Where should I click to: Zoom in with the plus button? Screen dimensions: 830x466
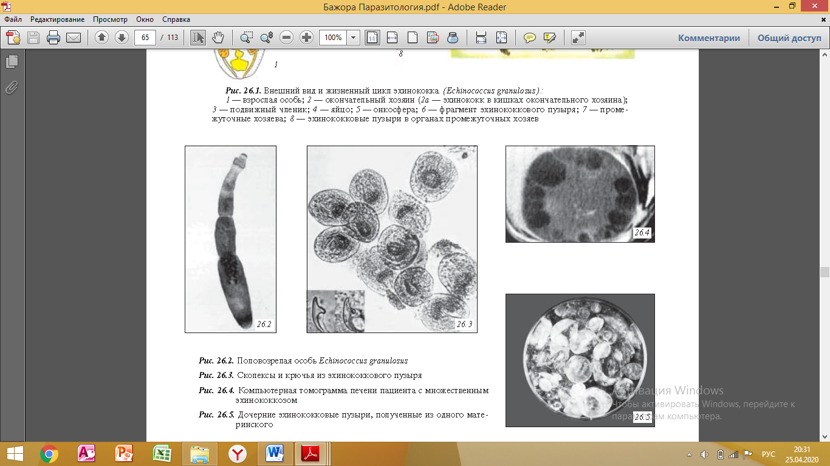[307, 38]
